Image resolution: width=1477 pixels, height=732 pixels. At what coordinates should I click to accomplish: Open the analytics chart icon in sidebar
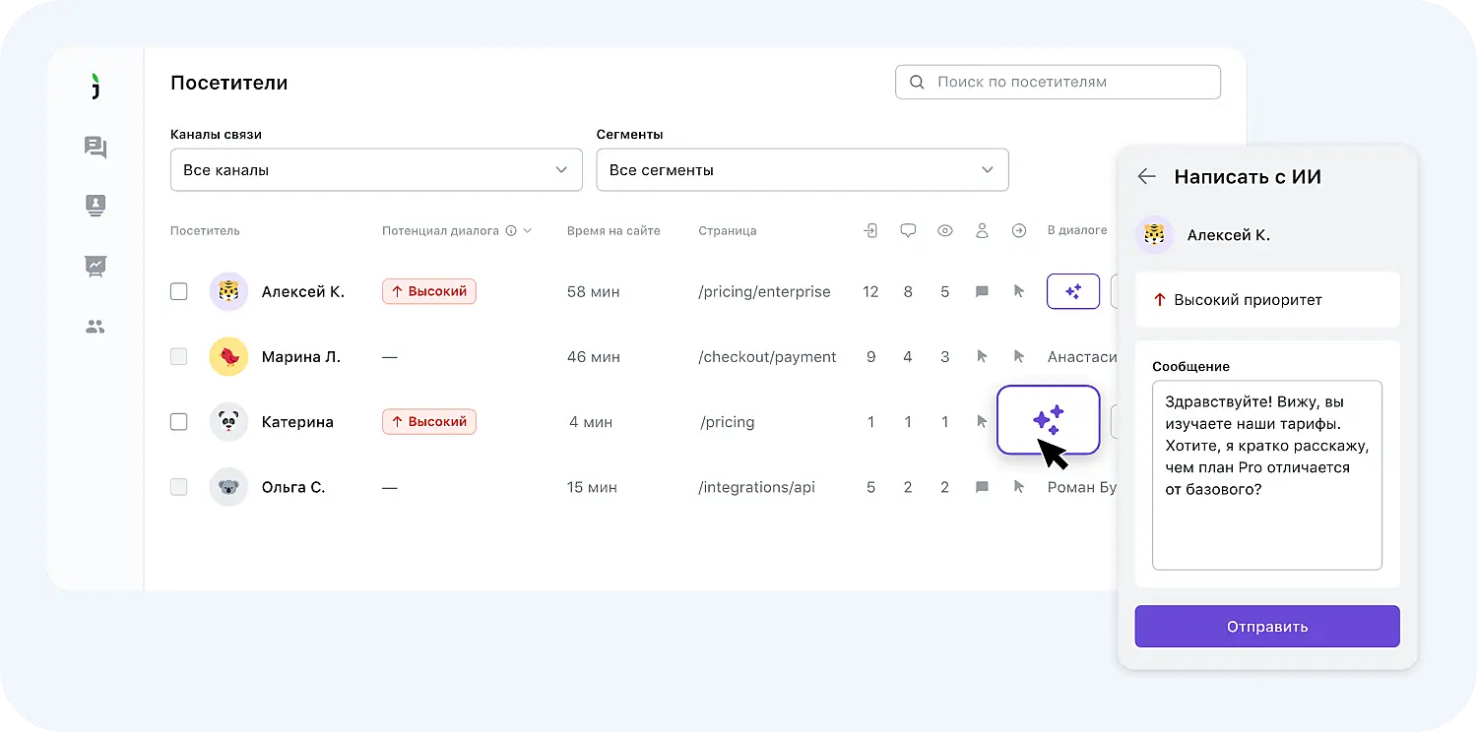96,266
